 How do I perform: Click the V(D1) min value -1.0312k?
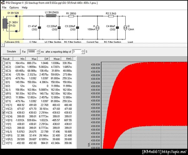20,120
